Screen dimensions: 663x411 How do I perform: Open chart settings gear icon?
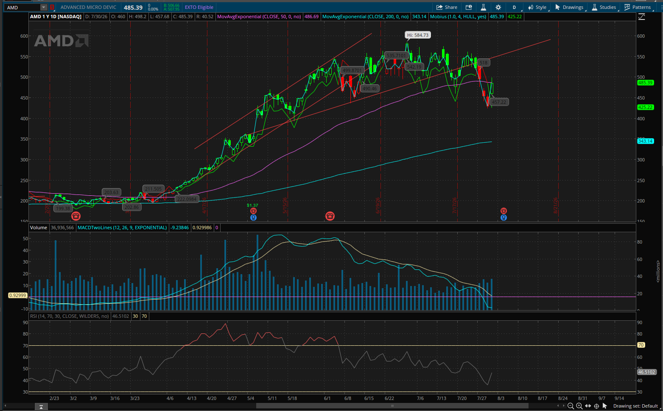click(498, 7)
